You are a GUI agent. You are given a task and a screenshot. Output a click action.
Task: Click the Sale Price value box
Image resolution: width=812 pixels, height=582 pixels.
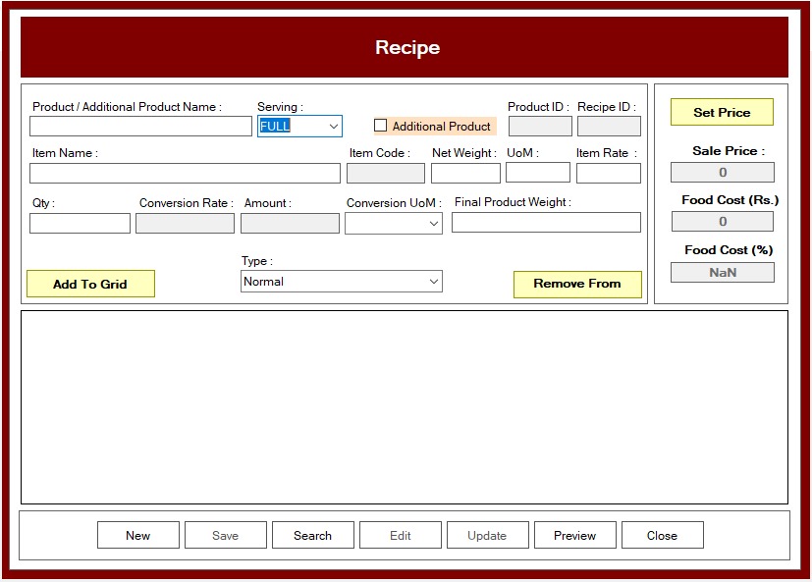click(x=722, y=173)
